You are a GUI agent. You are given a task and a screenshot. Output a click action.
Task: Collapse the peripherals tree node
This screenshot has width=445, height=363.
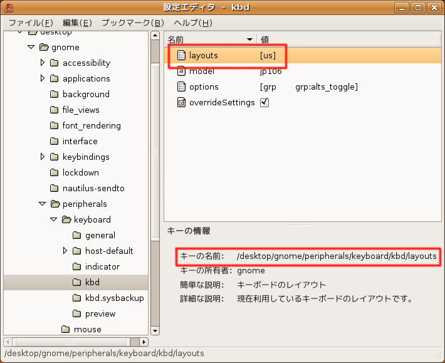42,204
